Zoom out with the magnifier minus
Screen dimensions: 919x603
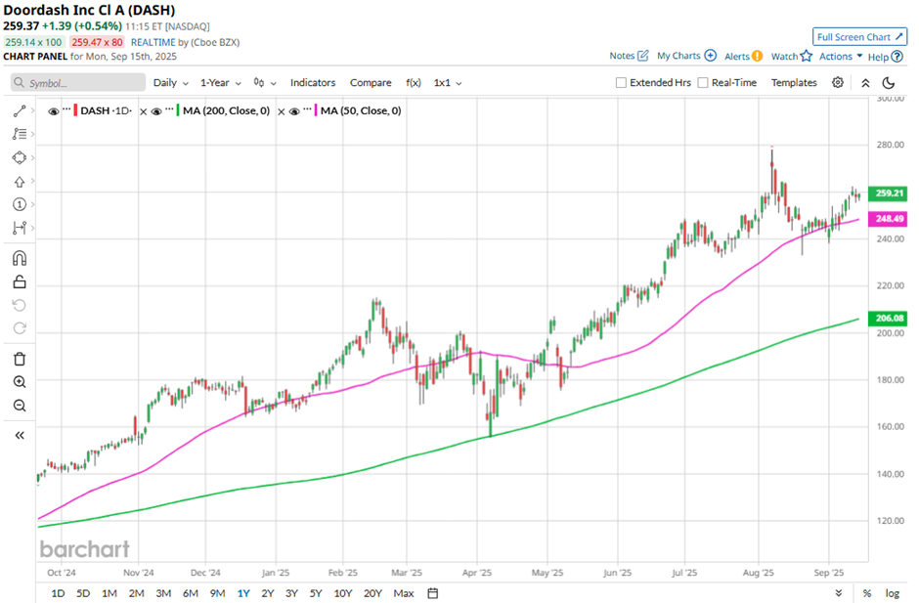[x=20, y=406]
